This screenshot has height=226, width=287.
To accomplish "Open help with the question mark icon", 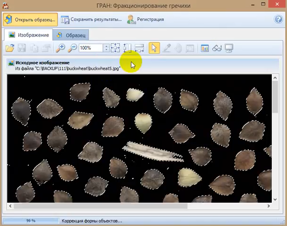I will tap(278, 19).
